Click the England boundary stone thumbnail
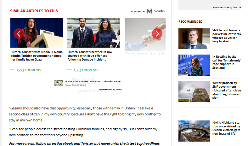 (x=194, y=91)
